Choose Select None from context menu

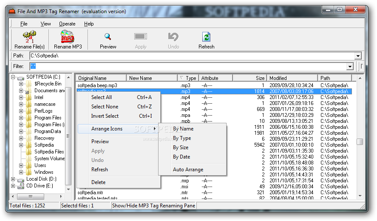click(x=119, y=107)
